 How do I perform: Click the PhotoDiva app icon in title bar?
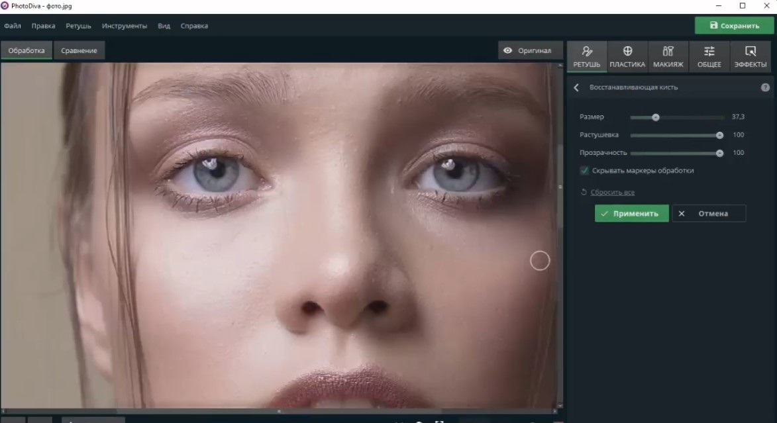5,6
